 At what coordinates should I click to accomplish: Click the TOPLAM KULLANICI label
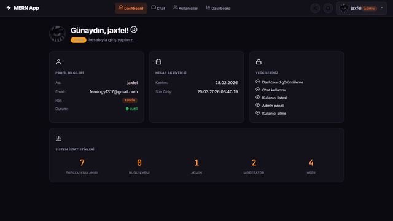click(82, 173)
